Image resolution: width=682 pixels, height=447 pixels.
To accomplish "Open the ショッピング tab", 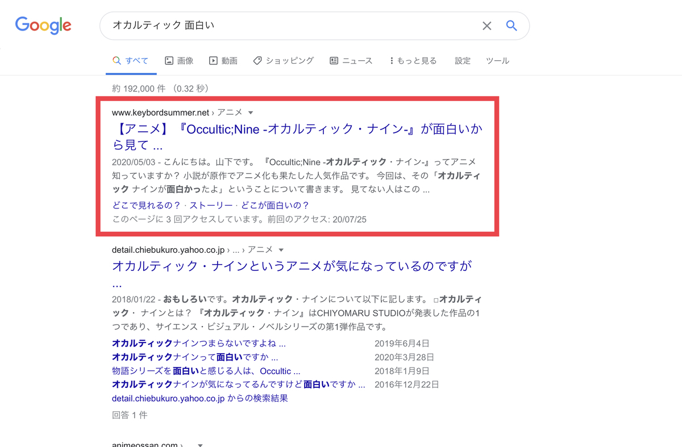I will point(284,61).
